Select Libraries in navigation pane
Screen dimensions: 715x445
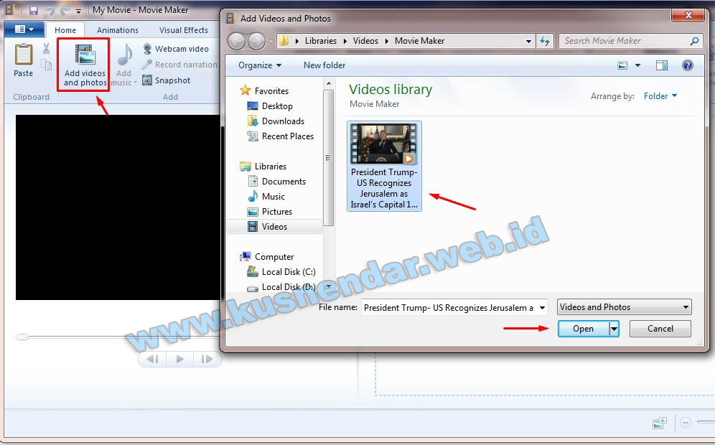coord(263,166)
